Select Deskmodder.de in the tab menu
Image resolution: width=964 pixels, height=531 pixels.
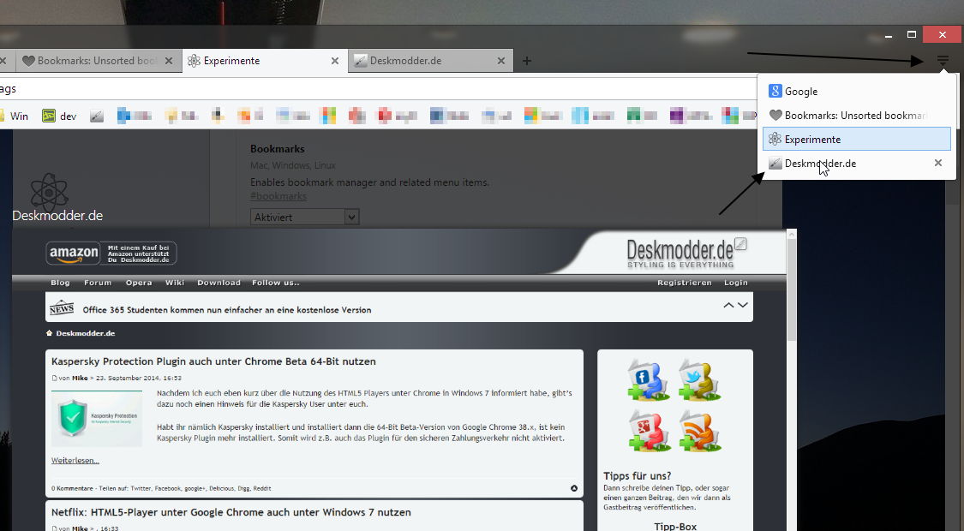856,163
